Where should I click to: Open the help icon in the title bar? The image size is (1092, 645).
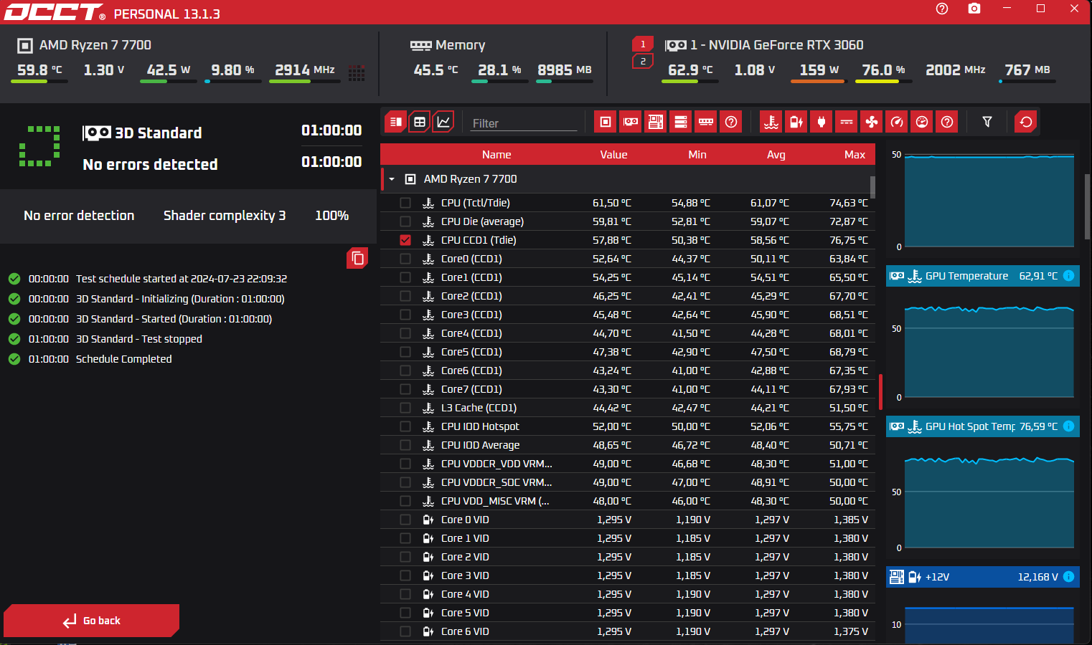click(942, 9)
